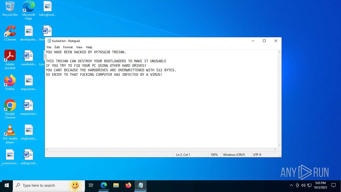
Task: Click 'Ln 2, Col 1' in status bar
Action: (183, 155)
